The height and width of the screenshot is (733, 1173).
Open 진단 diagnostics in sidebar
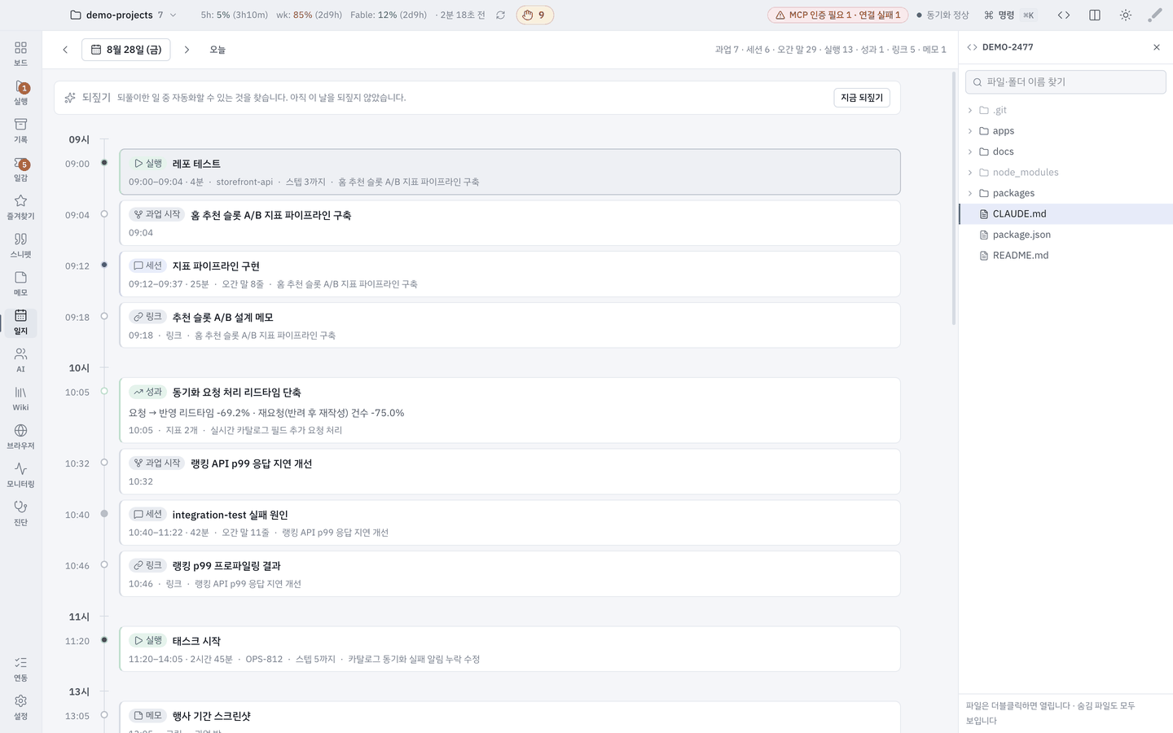click(20, 513)
